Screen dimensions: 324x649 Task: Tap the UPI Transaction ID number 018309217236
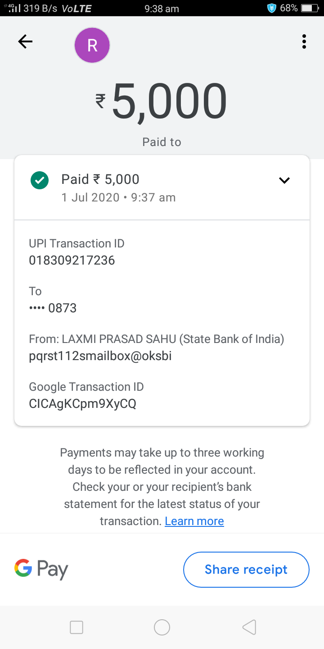tap(72, 261)
